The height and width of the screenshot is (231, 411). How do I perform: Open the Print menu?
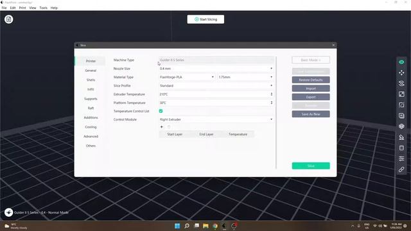(22, 8)
